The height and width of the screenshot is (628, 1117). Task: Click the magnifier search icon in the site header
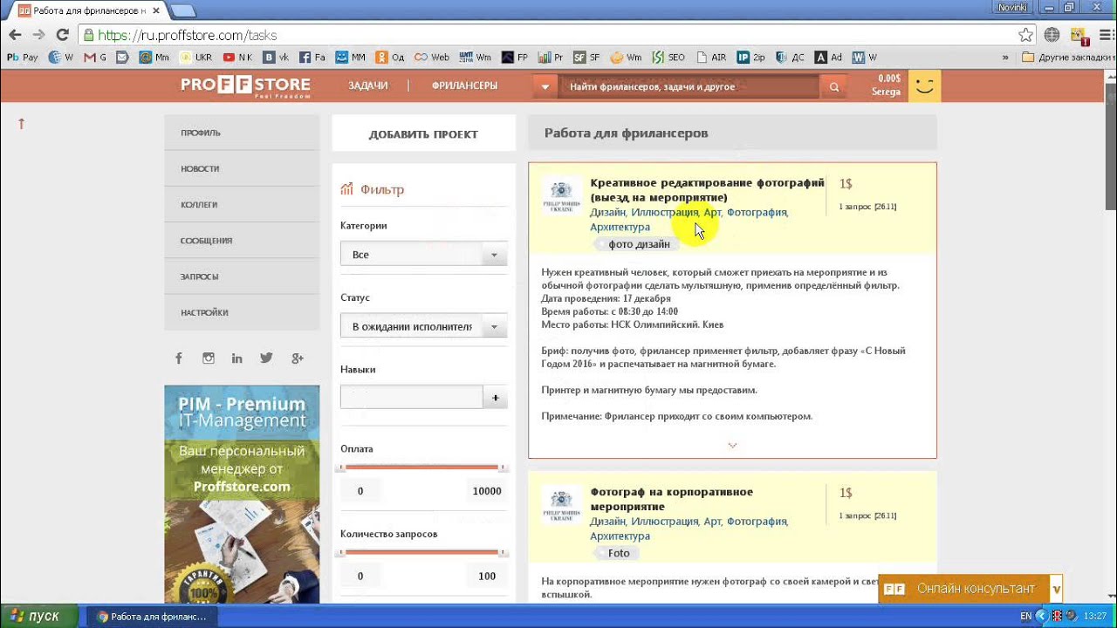coord(834,86)
